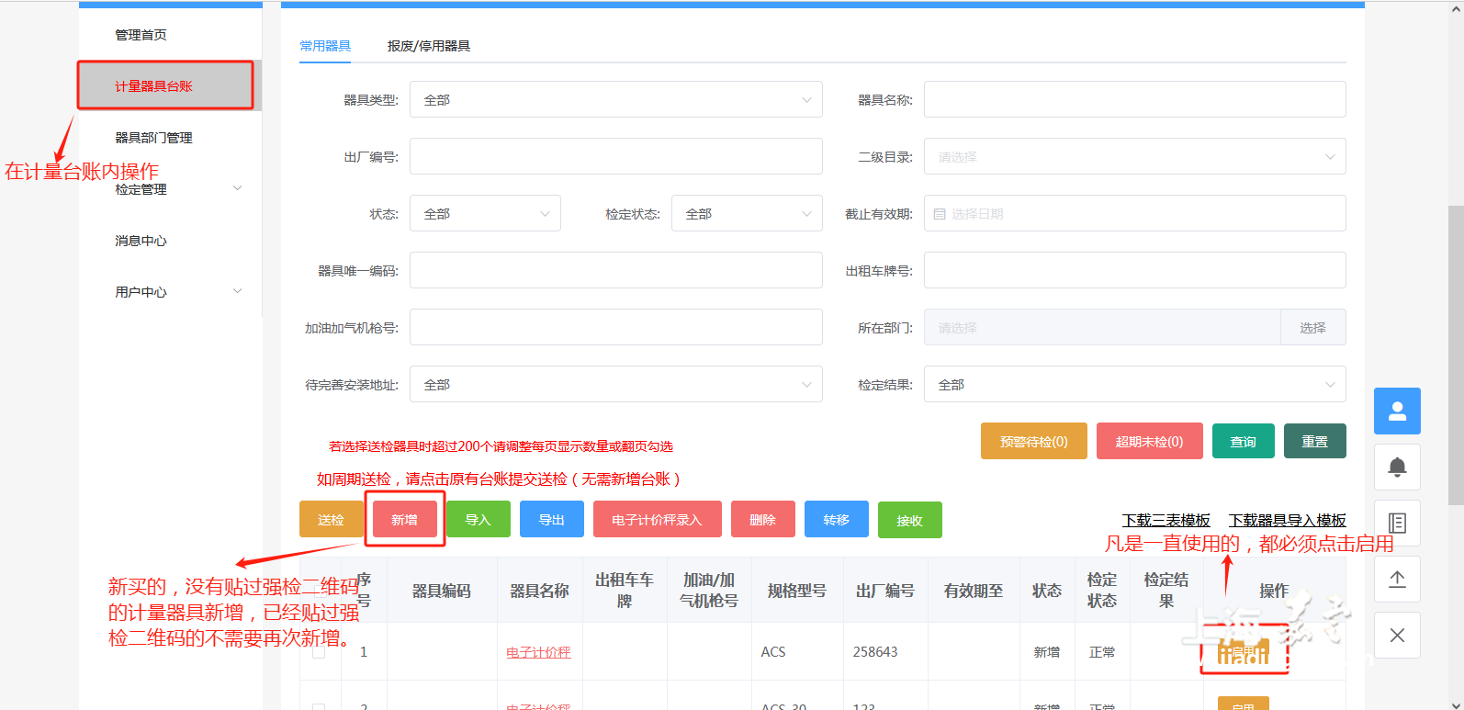This screenshot has width=1464, height=710.
Task: Click the X icon in the right floating panel
Action: coord(1397,635)
